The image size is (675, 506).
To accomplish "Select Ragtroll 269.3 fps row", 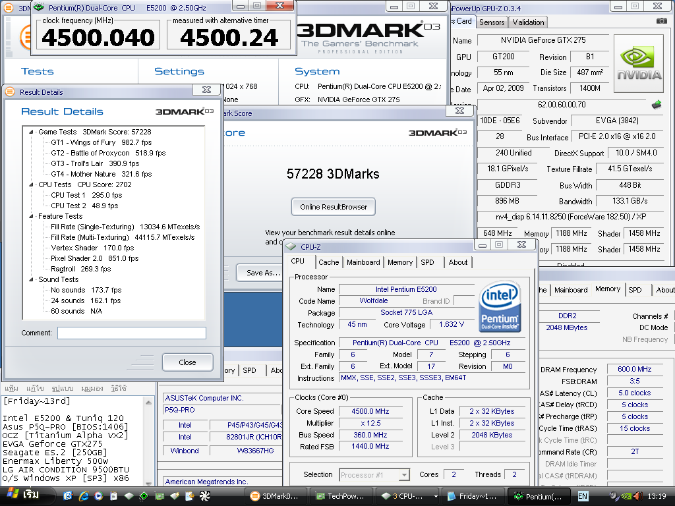I will 81,269.
